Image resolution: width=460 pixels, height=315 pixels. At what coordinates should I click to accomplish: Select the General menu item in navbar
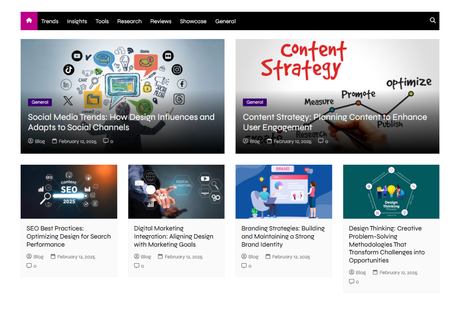(x=225, y=21)
